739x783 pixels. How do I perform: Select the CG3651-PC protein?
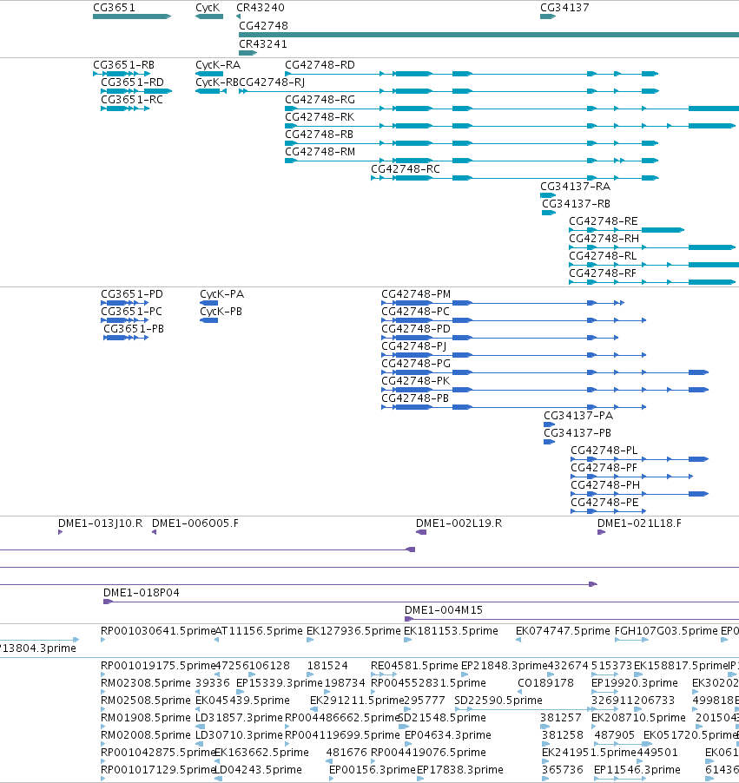125,320
